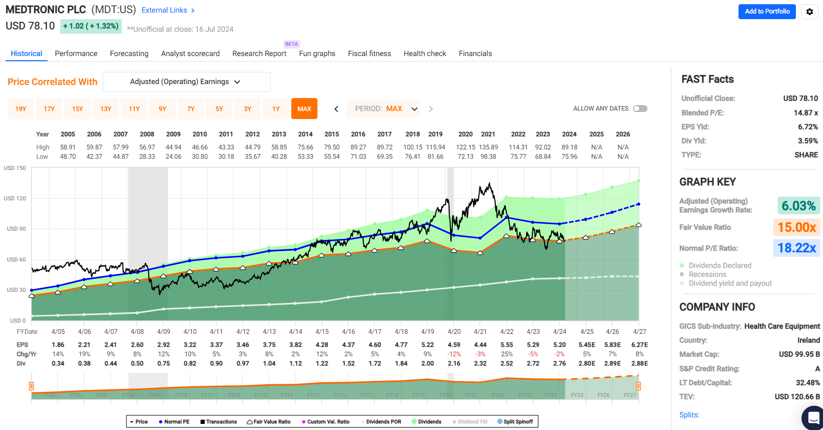Click the Splits link

689,415
